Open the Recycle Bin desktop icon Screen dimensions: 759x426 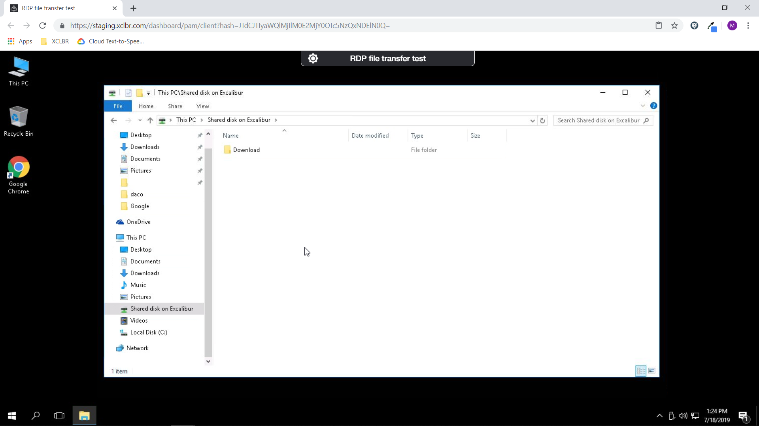click(19, 121)
